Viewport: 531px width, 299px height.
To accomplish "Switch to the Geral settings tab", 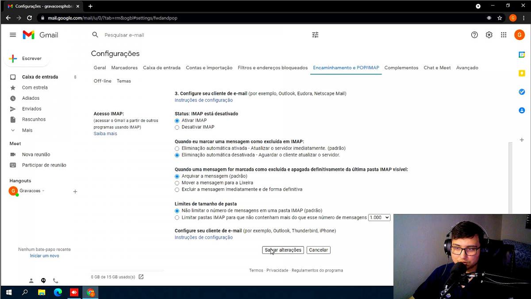I will (x=100, y=68).
